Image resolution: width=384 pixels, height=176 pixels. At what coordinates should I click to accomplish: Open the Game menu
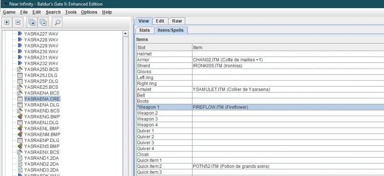[x=9, y=12]
